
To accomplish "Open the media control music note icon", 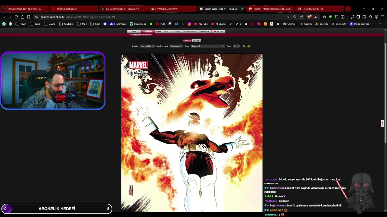I will click(352, 17).
